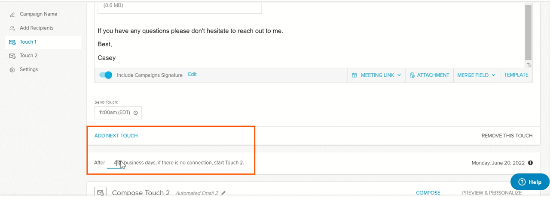This screenshot has width=550, height=197.
Task: Click Remove This Touch button
Action: 507,136
